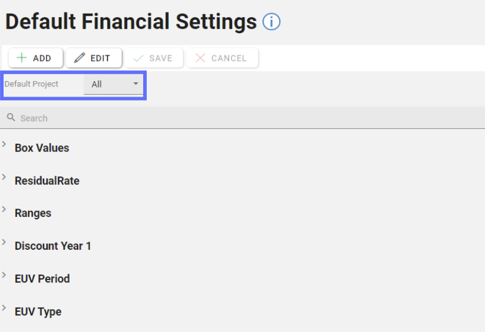Screen dimensions: 485x332
Task: Click the checkmark icon on Save
Action: coord(138,58)
